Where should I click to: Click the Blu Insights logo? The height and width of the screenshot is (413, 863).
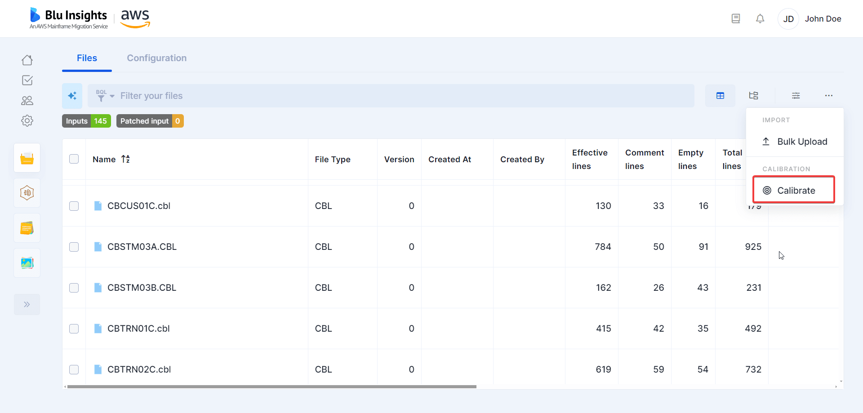pyautogui.click(x=68, y=18)
